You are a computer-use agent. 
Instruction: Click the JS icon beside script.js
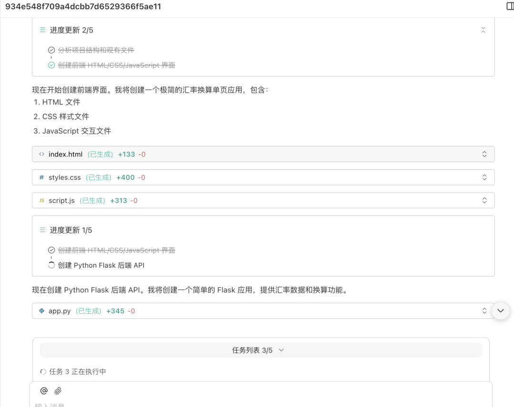click(42, 200)
